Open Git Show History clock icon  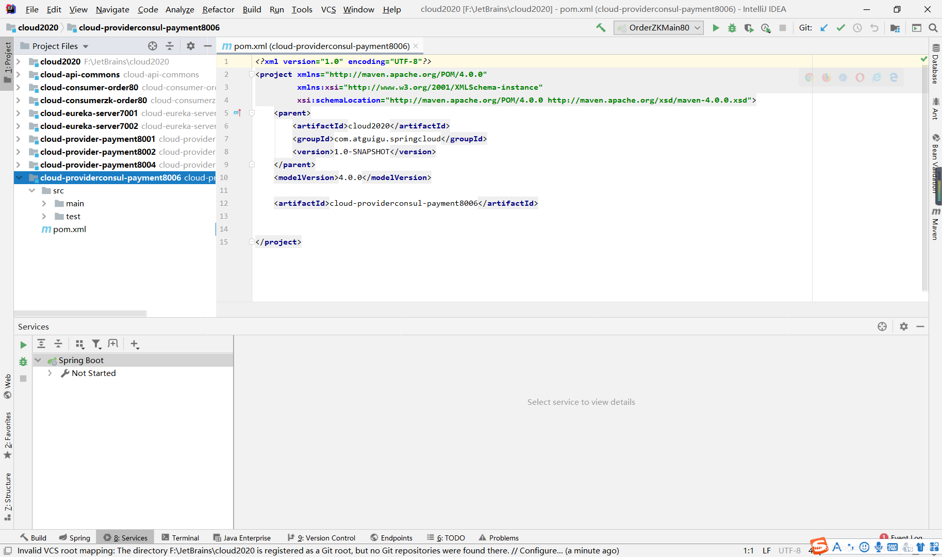(x=857, y=28)
